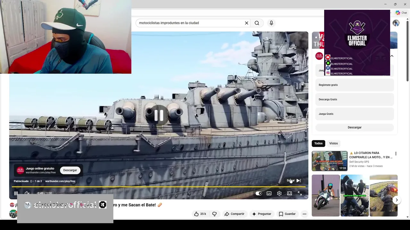Clear the search box with the X icon
The image size is (410, 230).
tap(247, 23)
